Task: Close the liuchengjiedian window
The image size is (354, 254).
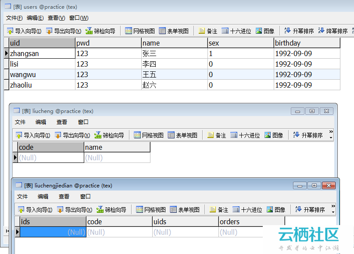Action: (329, 186)
